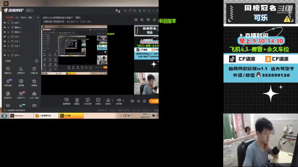Open the Windows Start menu
Image resolution: width=298 pixels, height=167 pixels.
point(4,115)
